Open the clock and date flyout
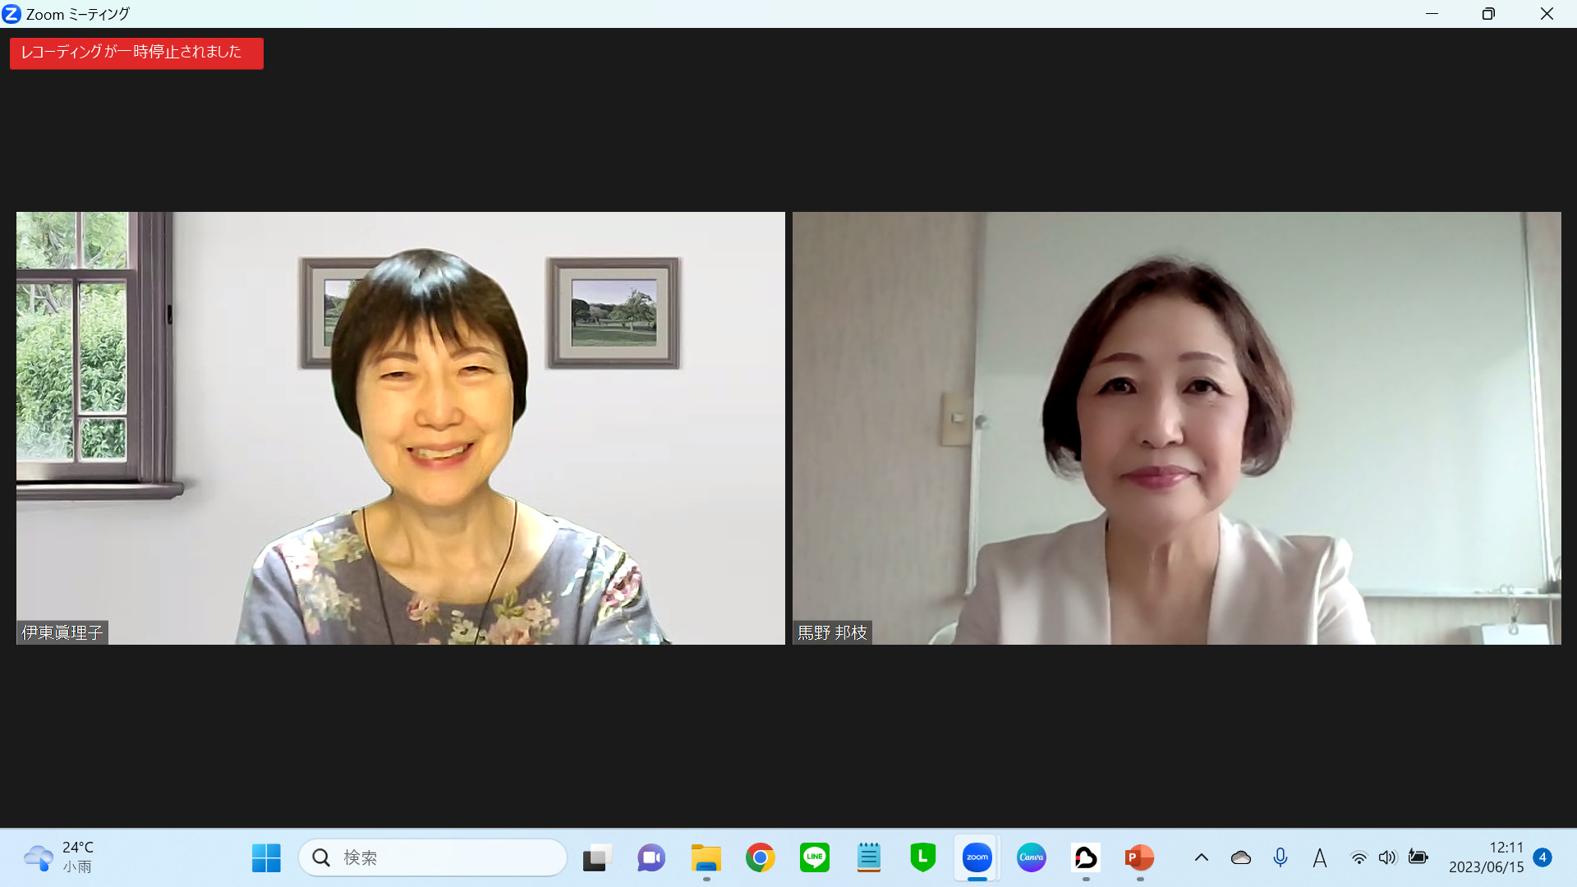Image resolution: width=1577 pixels, height=887 pixels. click(1485, 857)
